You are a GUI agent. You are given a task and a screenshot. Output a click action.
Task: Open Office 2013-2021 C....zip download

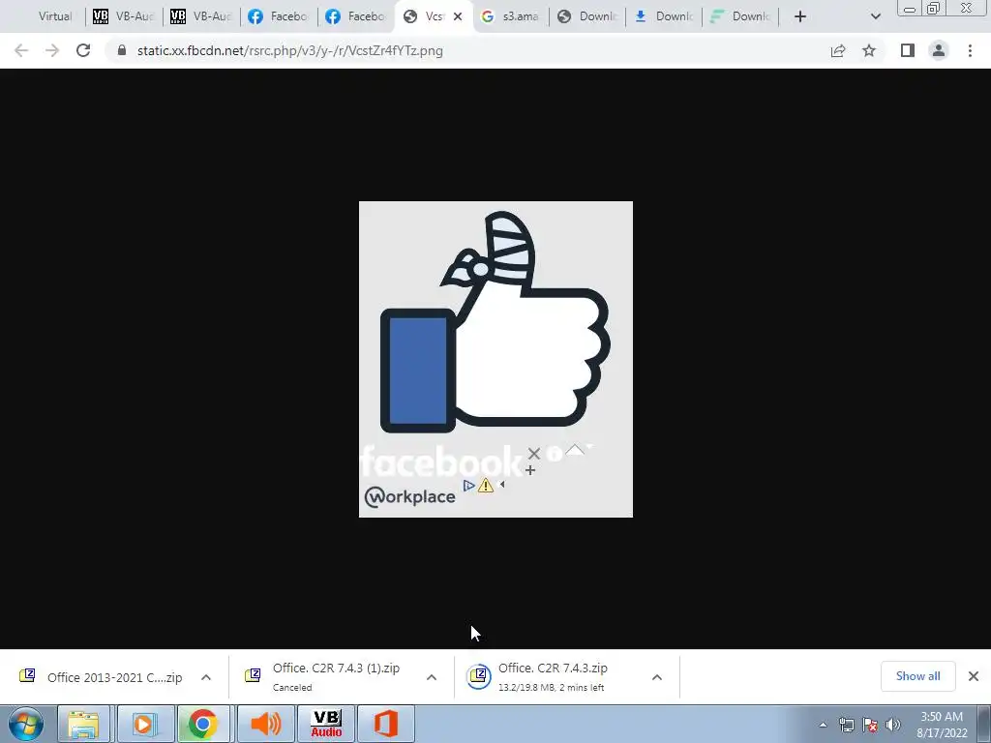pyautogui.click(x=114, y=677)
